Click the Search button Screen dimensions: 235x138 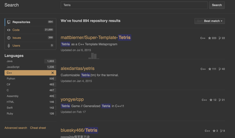(217, 5)
